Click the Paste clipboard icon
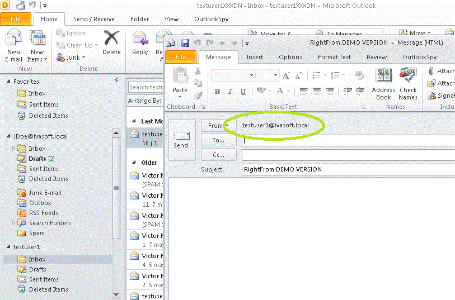The height and width of the screenshot is (300, 455). click(x=180, y=76)
